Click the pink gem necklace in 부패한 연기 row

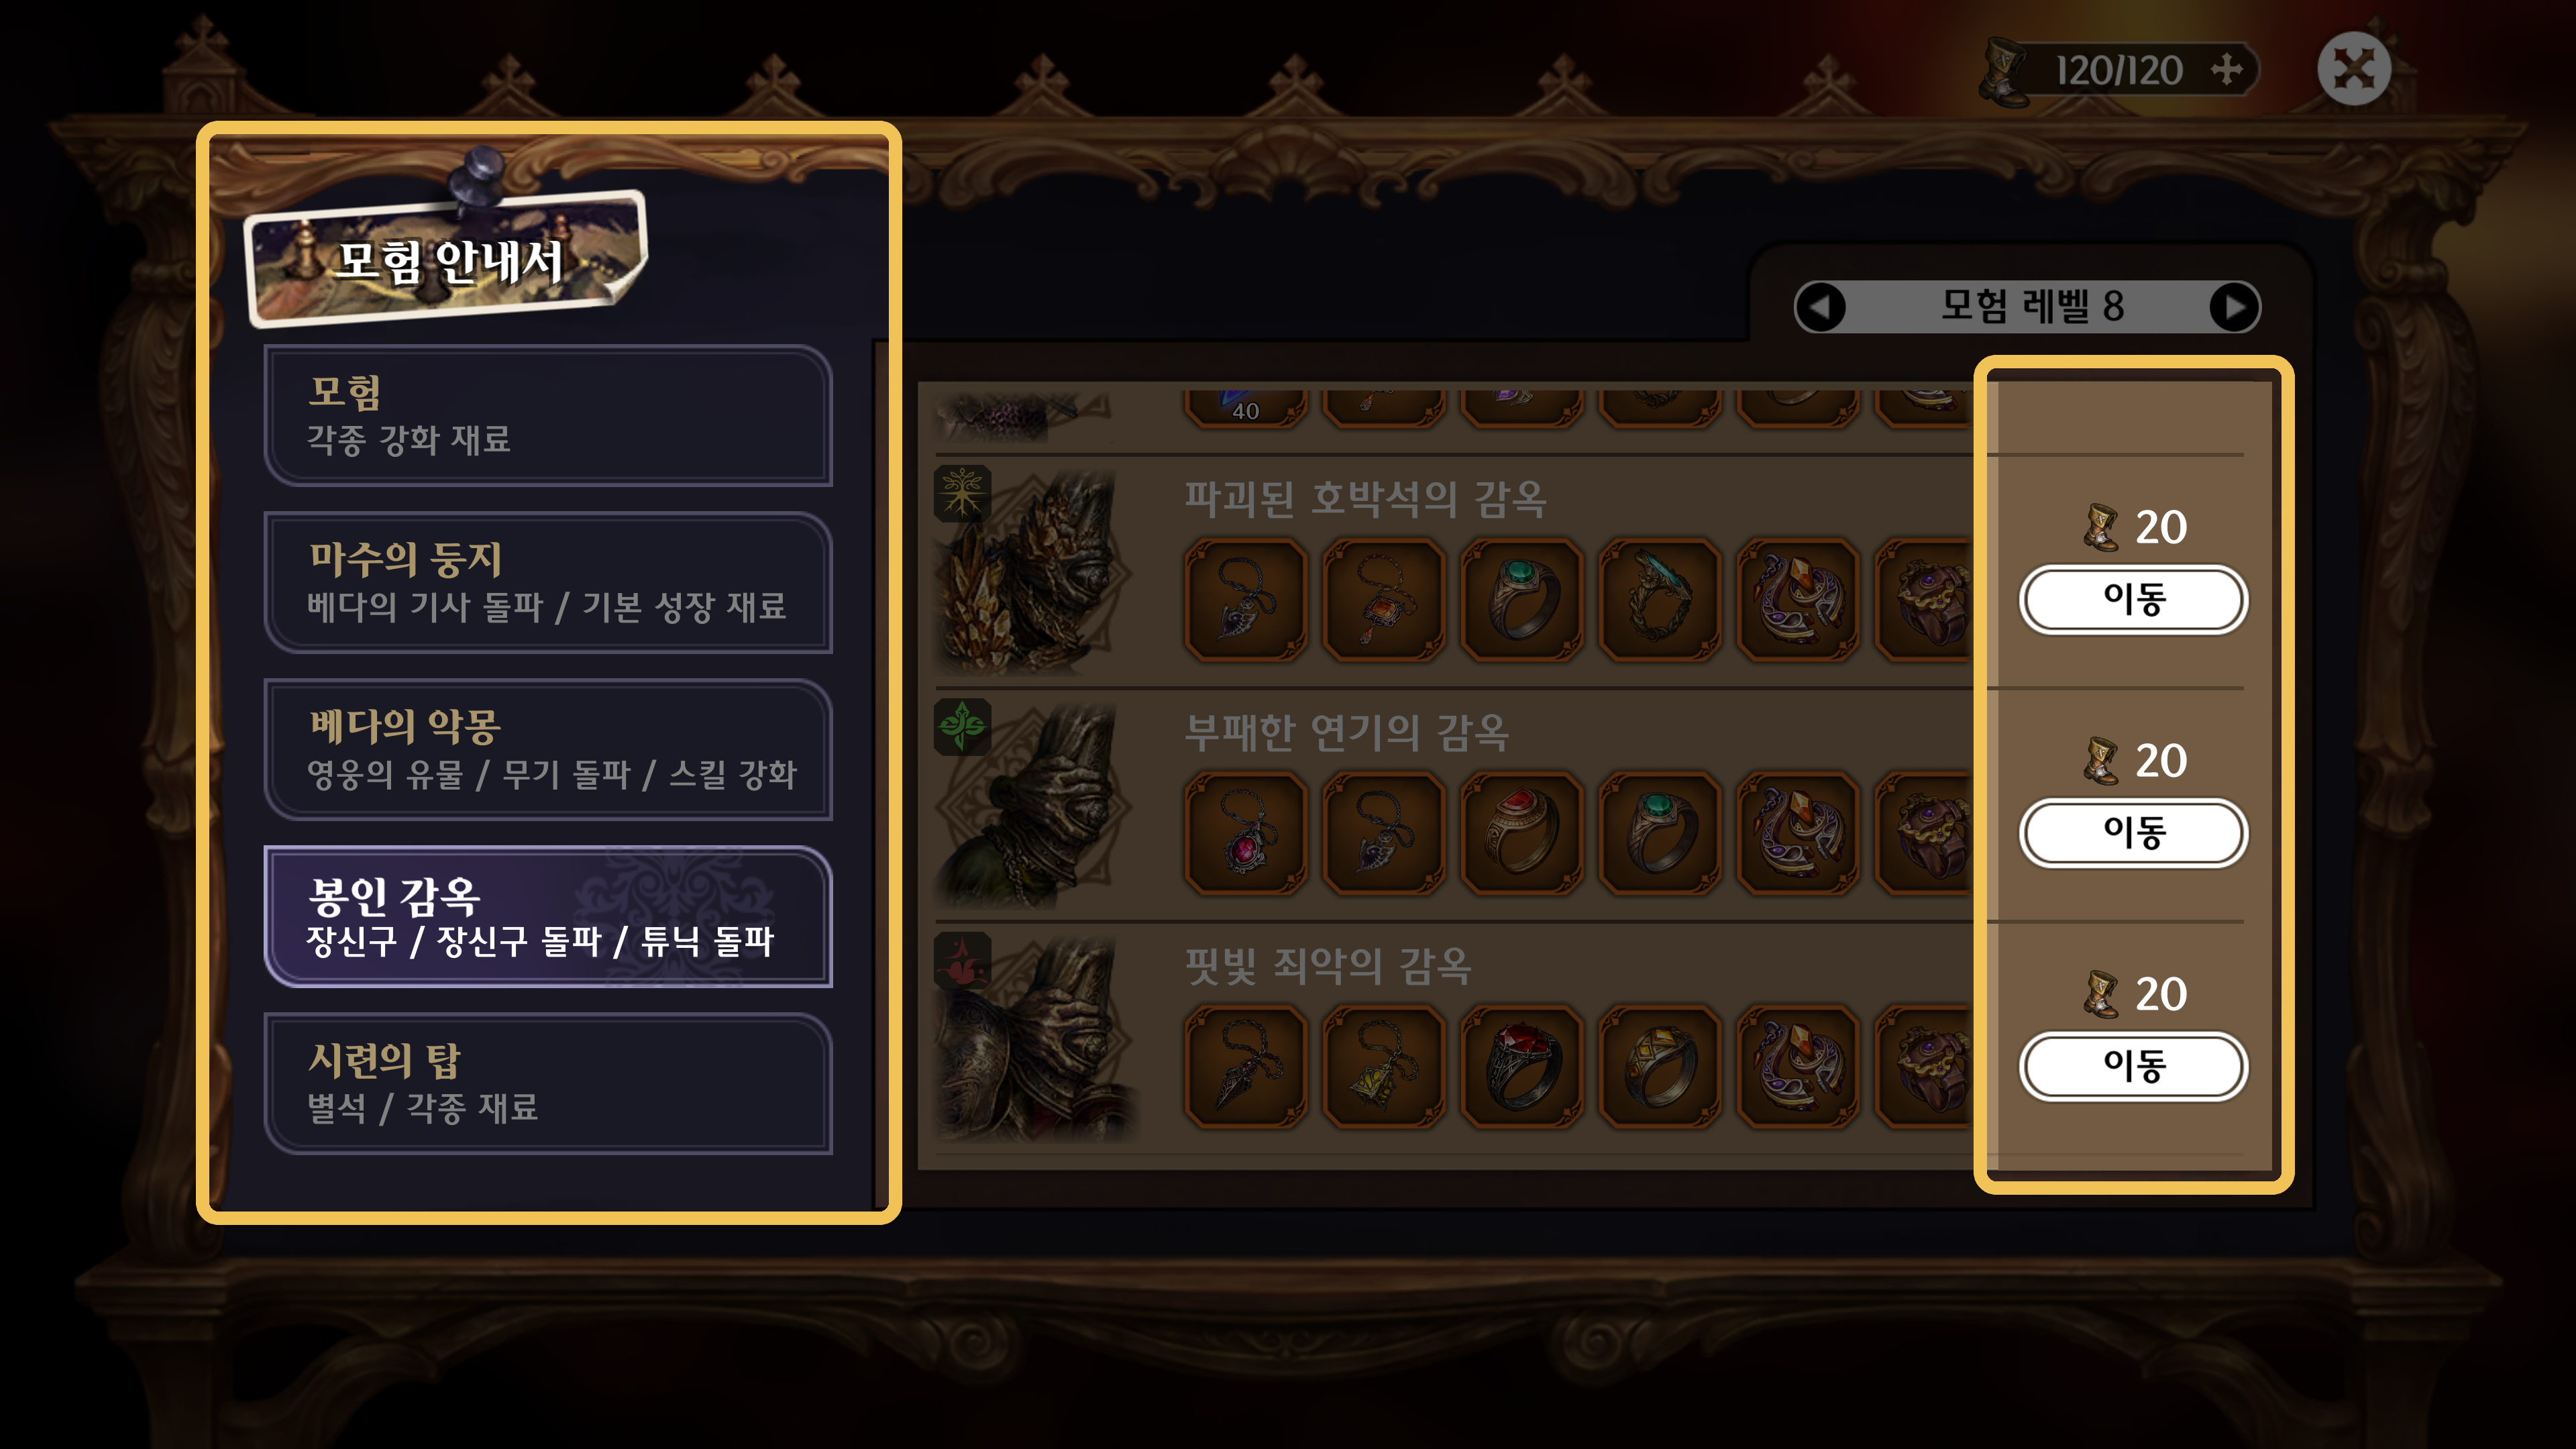click(1246, 833)
